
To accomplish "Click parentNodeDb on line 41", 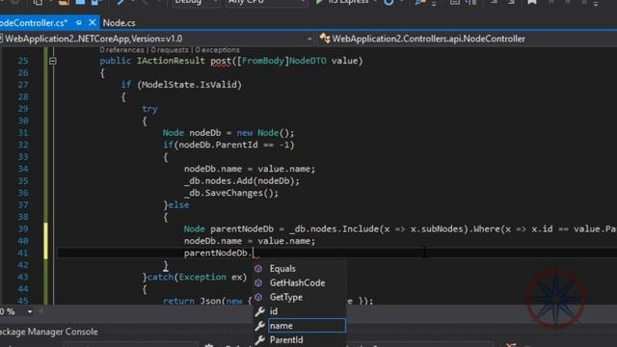I will click(216, 253).
